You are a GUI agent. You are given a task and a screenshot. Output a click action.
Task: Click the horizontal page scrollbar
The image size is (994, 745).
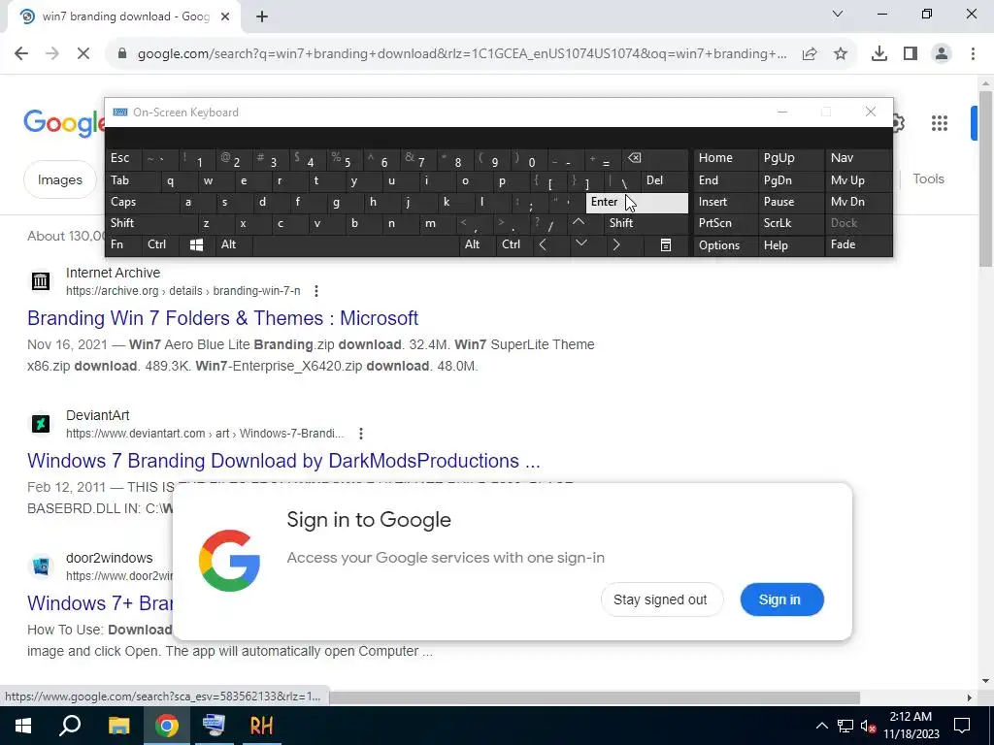click(595, 697)
